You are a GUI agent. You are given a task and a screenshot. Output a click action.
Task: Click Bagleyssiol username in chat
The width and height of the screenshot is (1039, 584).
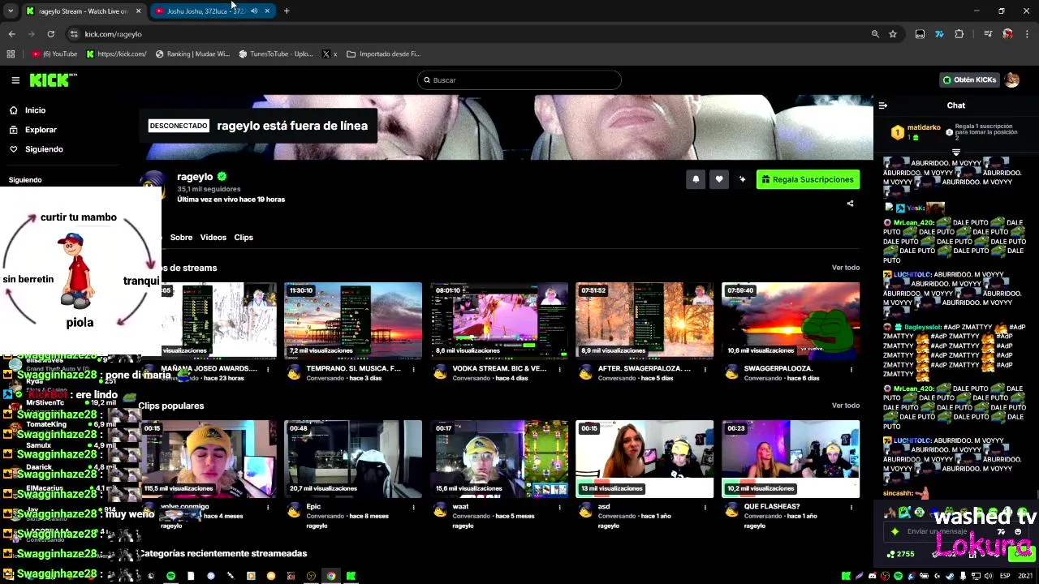(x=921, y=327)
